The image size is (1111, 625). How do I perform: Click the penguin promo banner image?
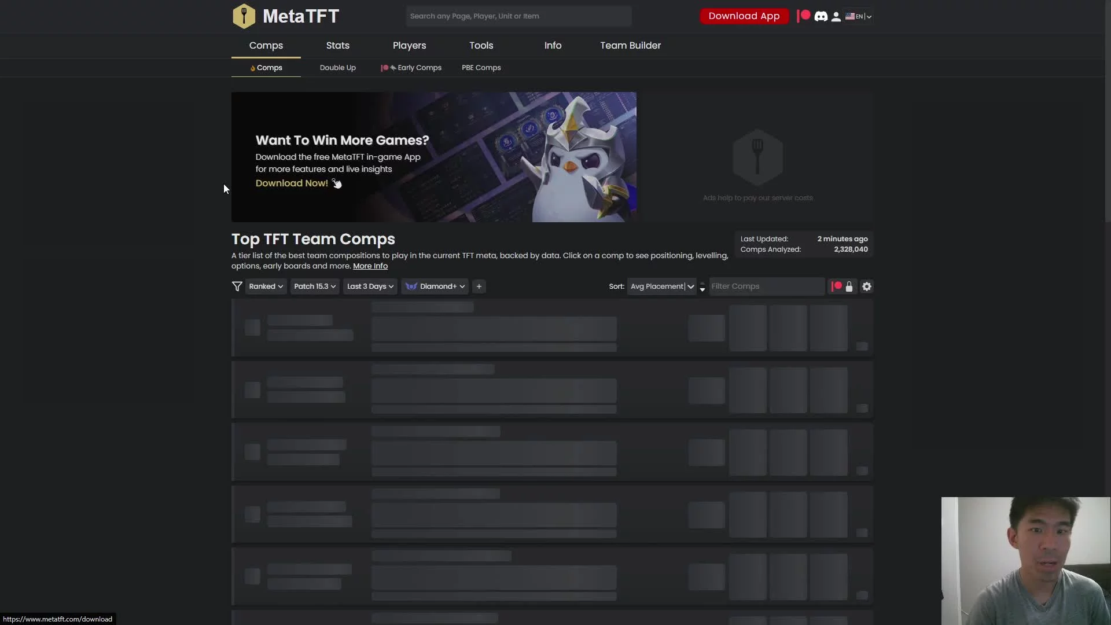[434, 157]
